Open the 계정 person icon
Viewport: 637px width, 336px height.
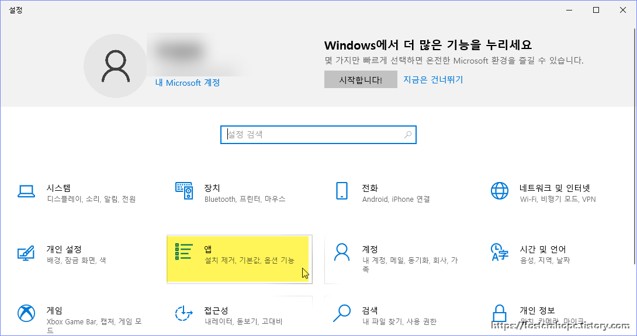coord(342,252)
